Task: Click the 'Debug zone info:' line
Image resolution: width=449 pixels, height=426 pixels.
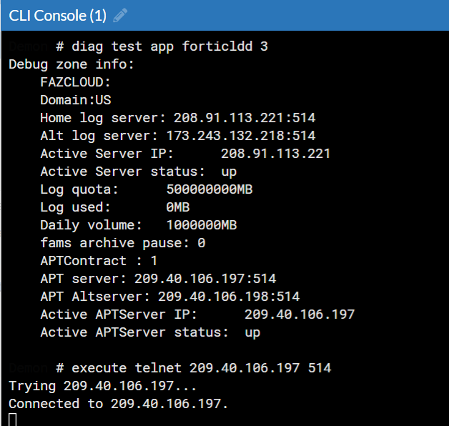Action: pyautogui.click(x=71, y=64)
